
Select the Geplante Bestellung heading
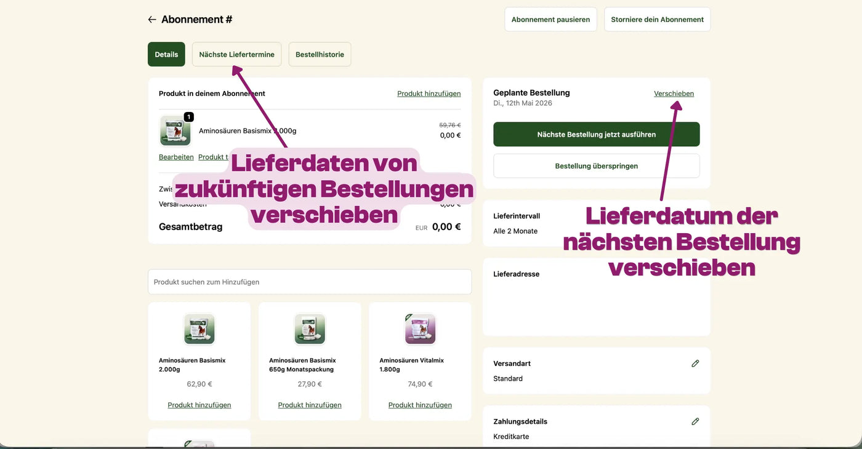point(531,93)
